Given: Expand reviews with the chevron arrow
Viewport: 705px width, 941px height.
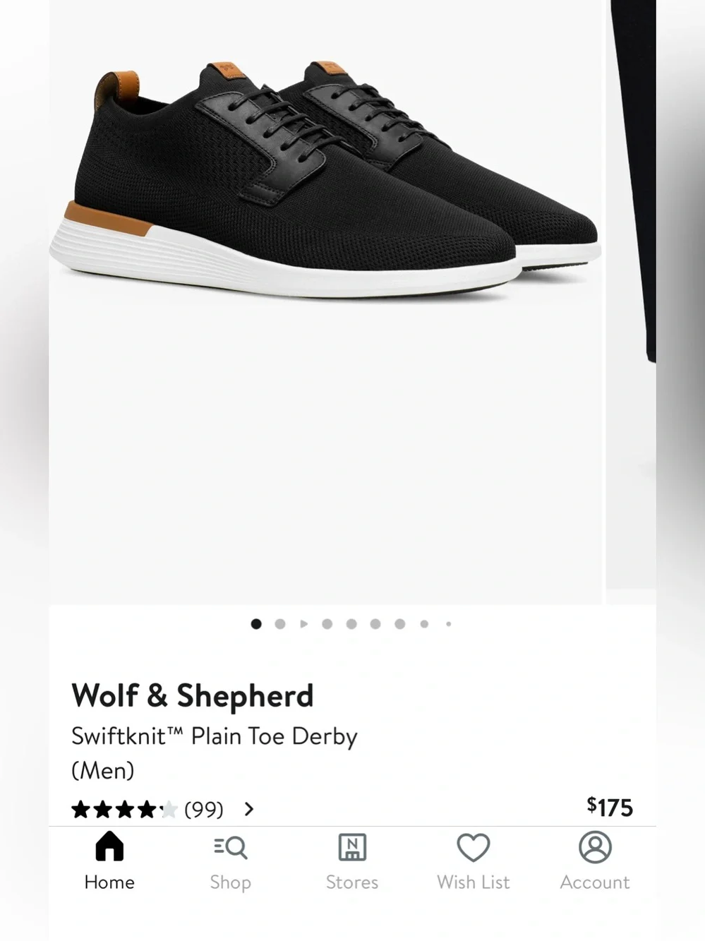Looking at the screenshot, I should tap(248, 809).
